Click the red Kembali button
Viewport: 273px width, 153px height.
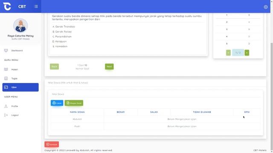click(52, 144)
